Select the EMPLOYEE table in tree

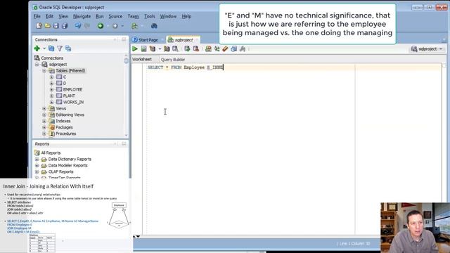pyautogui.click(x=72, y=89)
